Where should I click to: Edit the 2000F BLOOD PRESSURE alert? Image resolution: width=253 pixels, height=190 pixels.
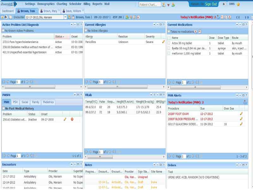click(241, 119)
